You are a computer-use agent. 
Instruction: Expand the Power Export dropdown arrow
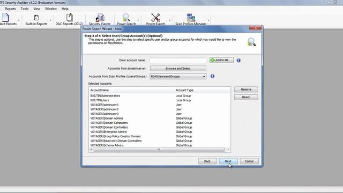click(170, 20)
